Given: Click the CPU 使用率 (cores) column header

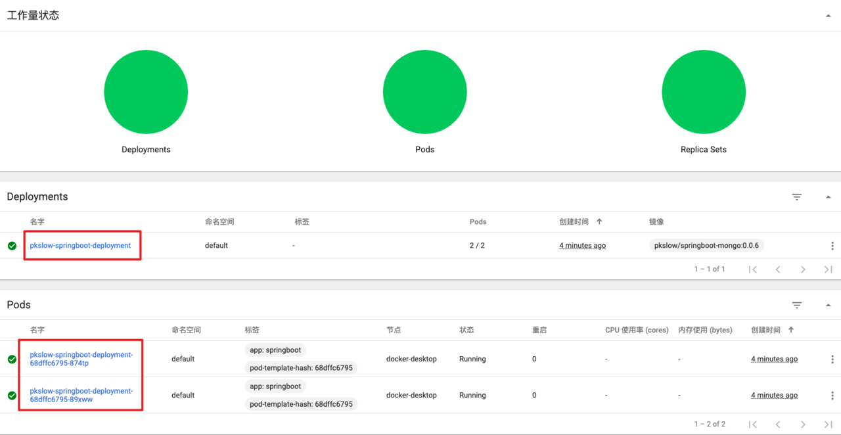Looking at the screenshot, I should click(637, 330).
